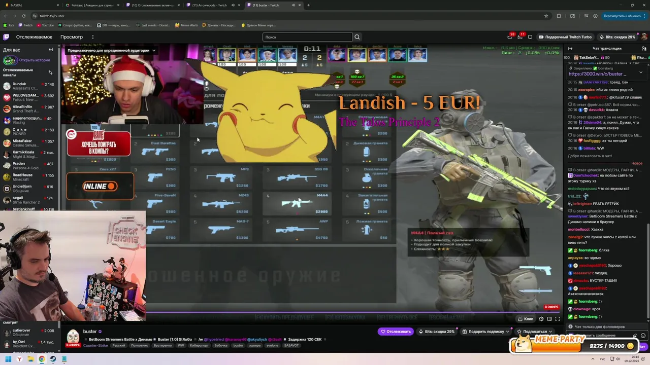Open Chrome from the taskbar
650x365 pixels.
tap(42, 359)
